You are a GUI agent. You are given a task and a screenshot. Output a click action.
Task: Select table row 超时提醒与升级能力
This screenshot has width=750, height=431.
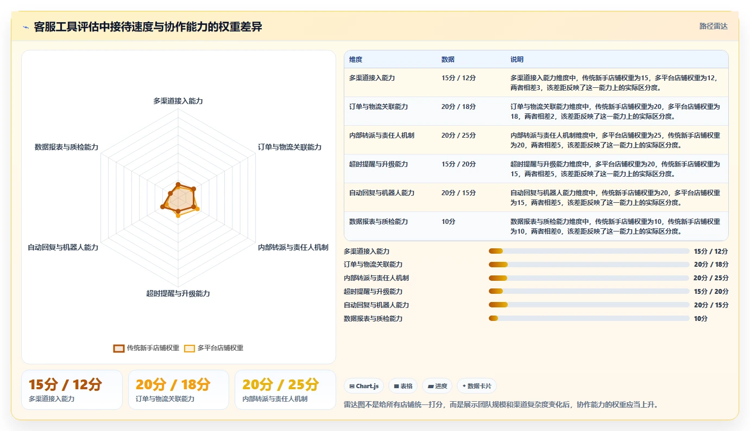(536, 169)
